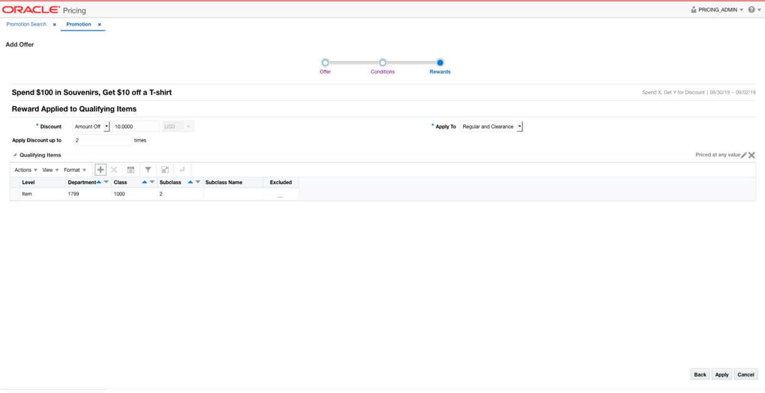
Task: Open the View menu
Action: click(50, 170)
